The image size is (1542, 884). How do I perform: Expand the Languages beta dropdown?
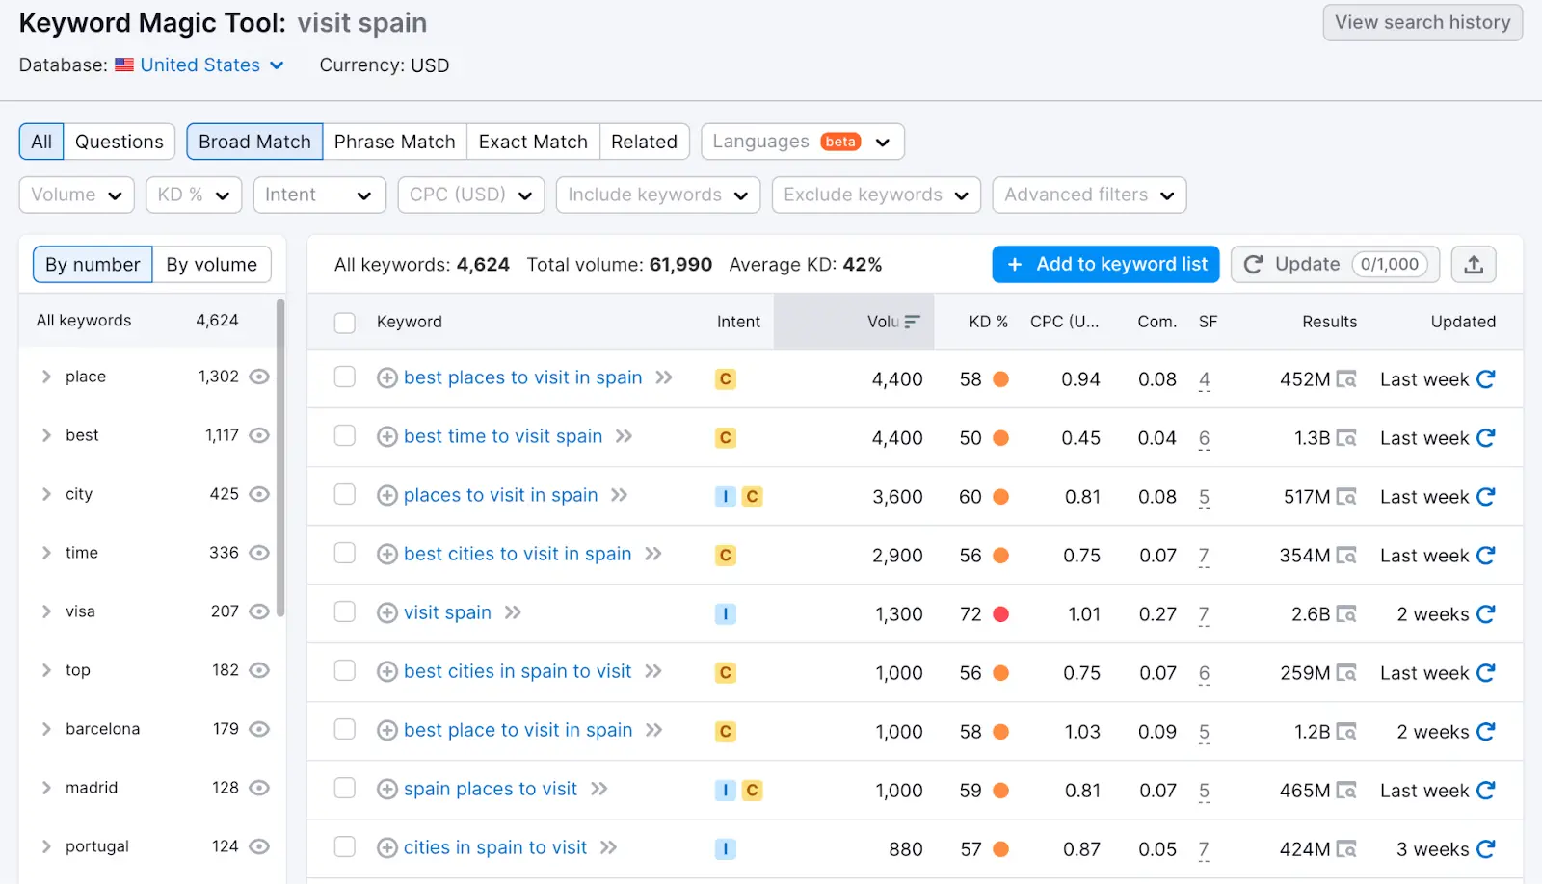[x=802, y=142]
